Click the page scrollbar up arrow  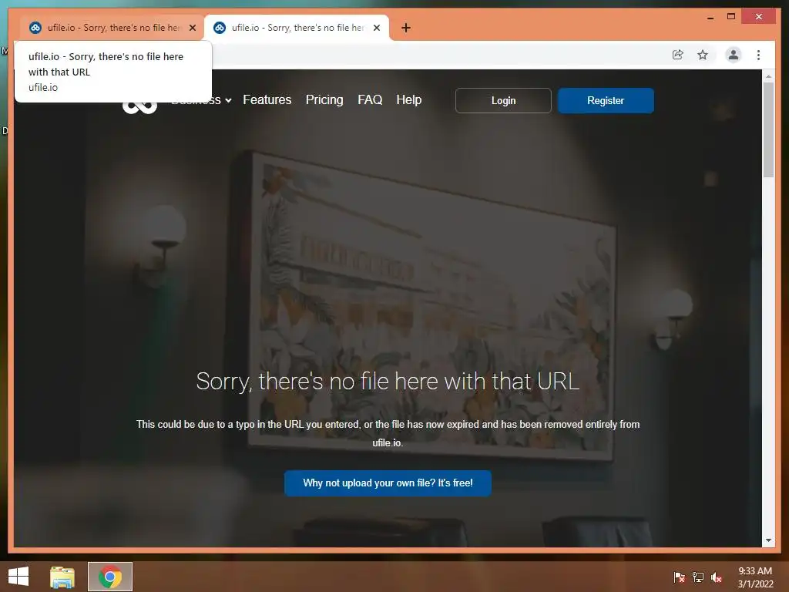click(768, 76)
